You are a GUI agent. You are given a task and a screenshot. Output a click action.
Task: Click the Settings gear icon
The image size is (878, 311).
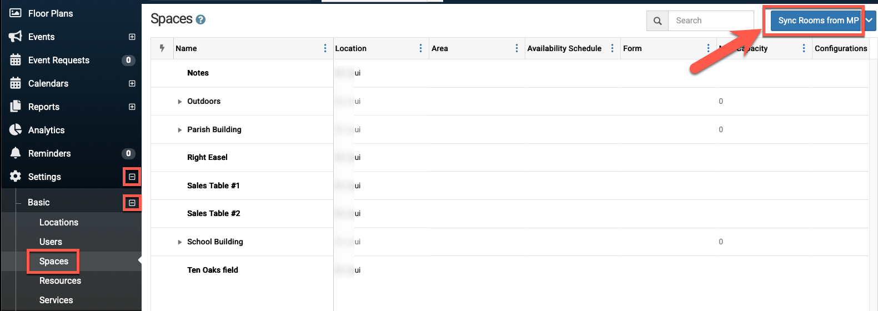click(x=16, y=176)
